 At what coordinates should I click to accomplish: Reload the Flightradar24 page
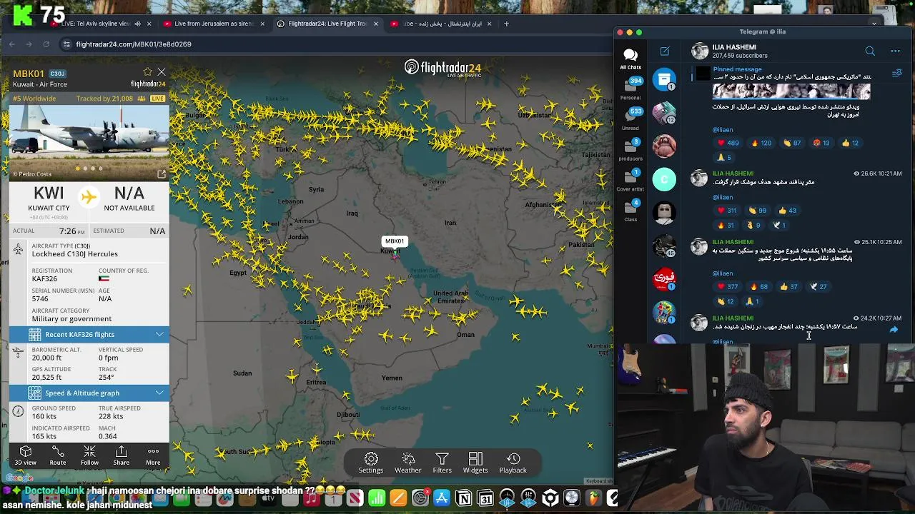(46, 44)
